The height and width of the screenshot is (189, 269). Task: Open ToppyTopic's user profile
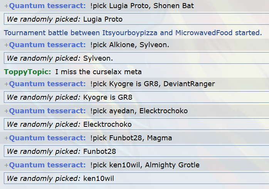[27, 72]
